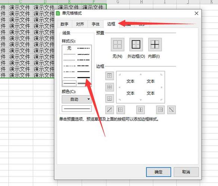Select the thin dash-dot-dot line style

[69, 66]
